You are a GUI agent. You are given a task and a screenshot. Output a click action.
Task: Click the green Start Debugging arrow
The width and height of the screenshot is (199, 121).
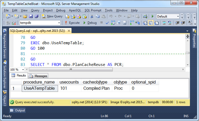(153, 16)
